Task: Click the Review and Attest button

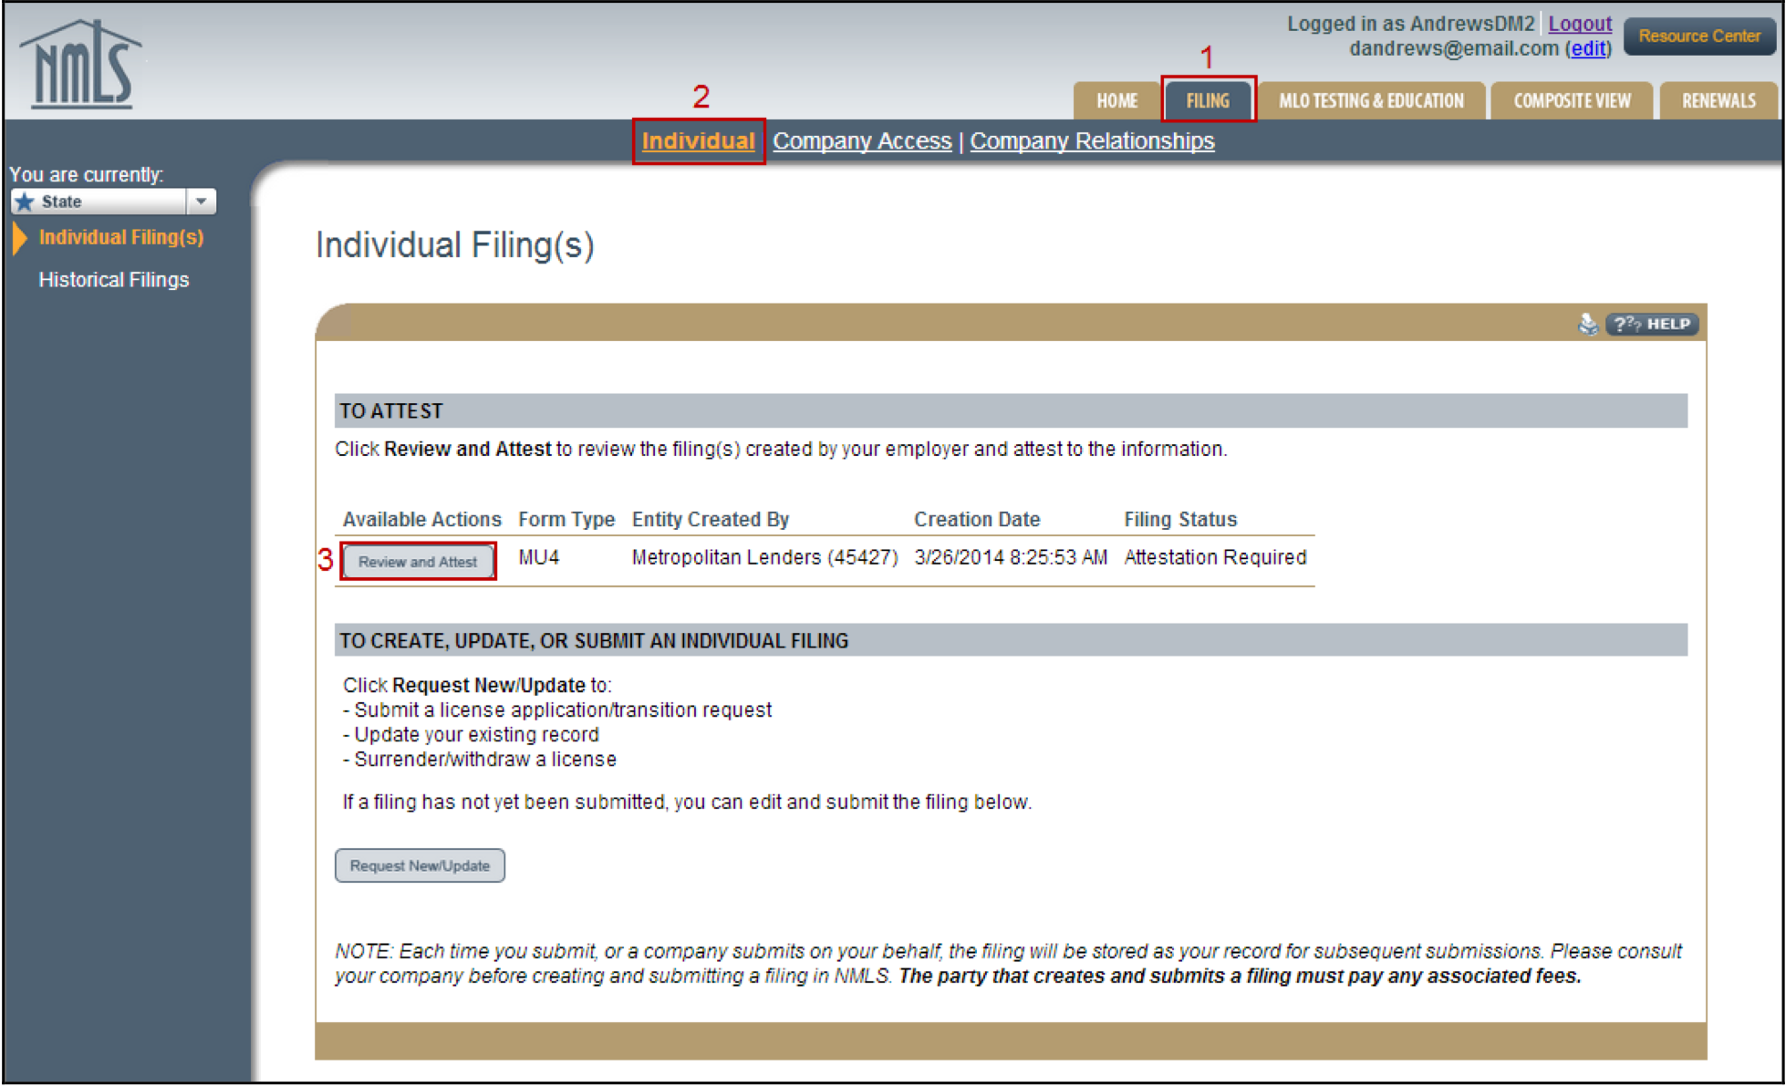Action: tap(418, 562)
